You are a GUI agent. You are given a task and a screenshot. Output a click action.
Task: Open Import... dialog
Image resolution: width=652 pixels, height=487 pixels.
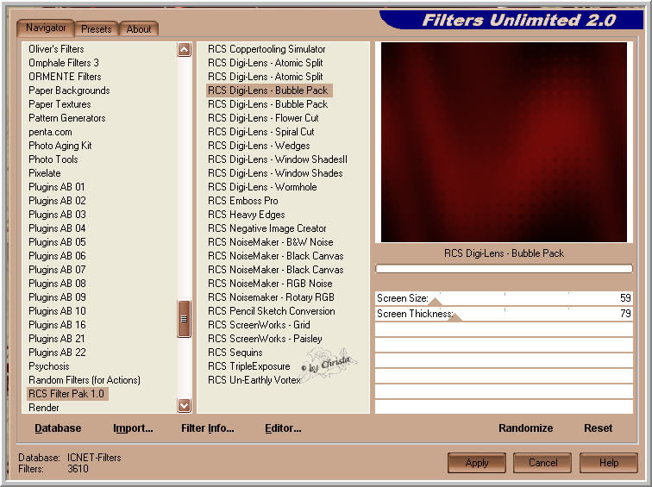(x=133, y=428)
